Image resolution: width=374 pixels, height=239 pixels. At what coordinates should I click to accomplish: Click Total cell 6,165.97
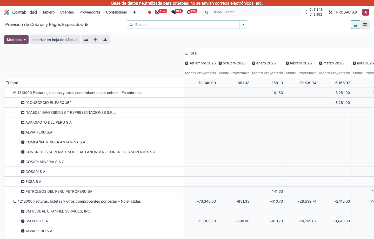pos(335,83)
